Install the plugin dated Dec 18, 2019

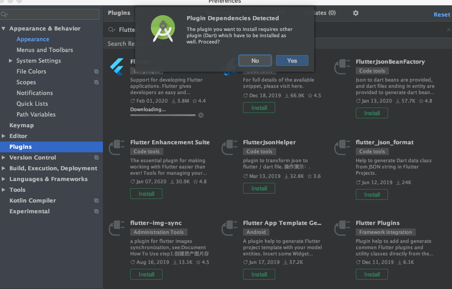259,108
